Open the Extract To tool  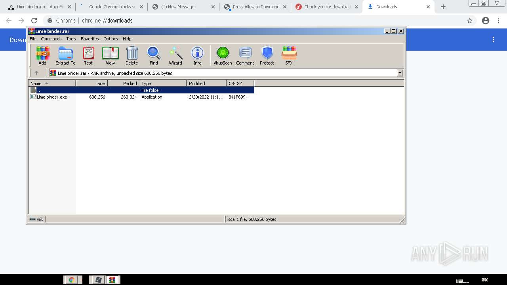pyautogui.click(x=65, y=55)
